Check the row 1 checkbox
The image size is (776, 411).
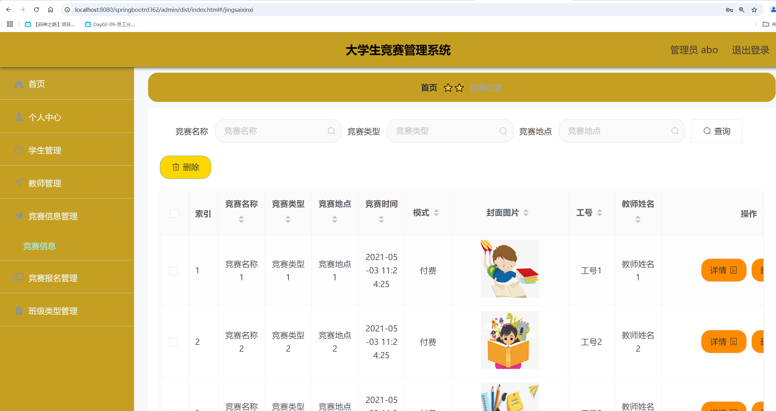point(174,271)
